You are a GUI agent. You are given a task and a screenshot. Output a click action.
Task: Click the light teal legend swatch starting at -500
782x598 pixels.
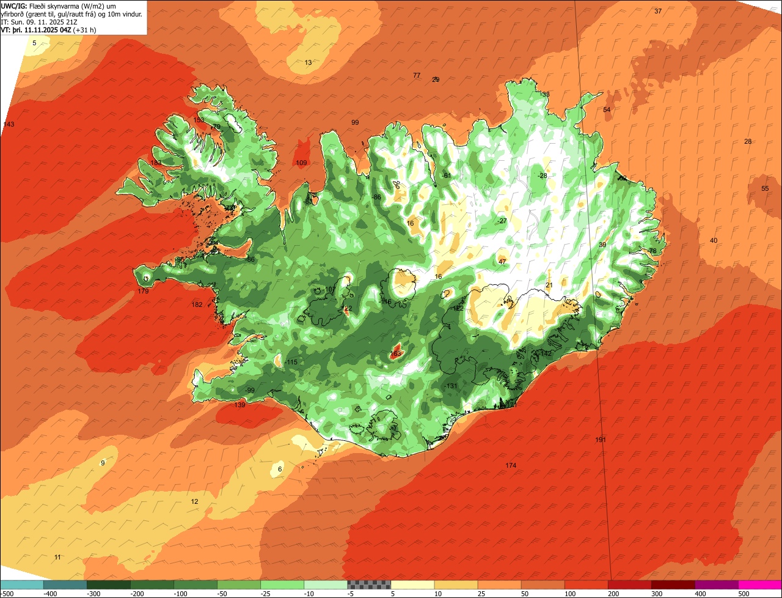21,585
